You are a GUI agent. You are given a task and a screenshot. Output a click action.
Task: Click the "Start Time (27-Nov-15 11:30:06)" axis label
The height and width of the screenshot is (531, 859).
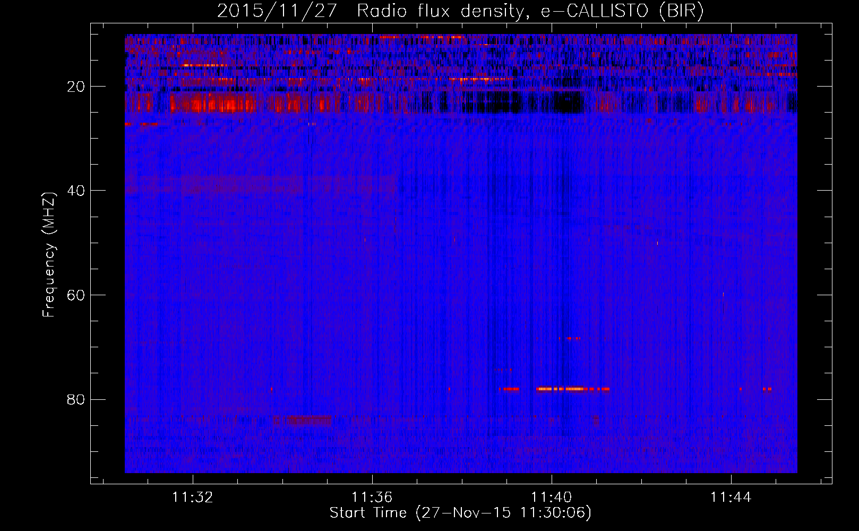tap(460, 513)
